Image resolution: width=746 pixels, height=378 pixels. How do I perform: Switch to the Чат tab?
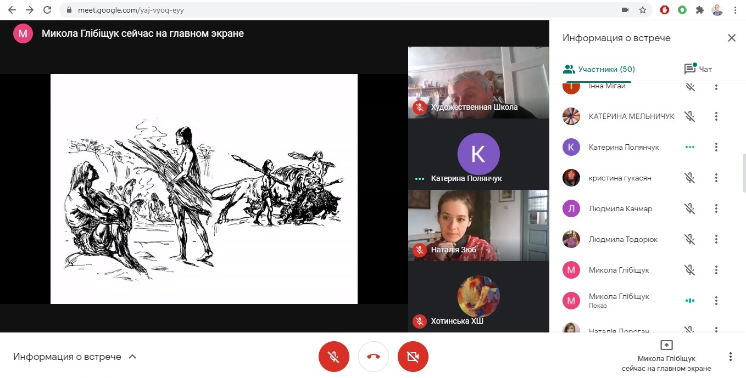pos(698,69)
